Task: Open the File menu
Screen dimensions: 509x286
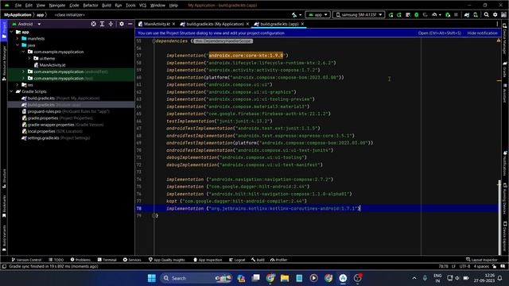Action: click(x=18, y=6)
